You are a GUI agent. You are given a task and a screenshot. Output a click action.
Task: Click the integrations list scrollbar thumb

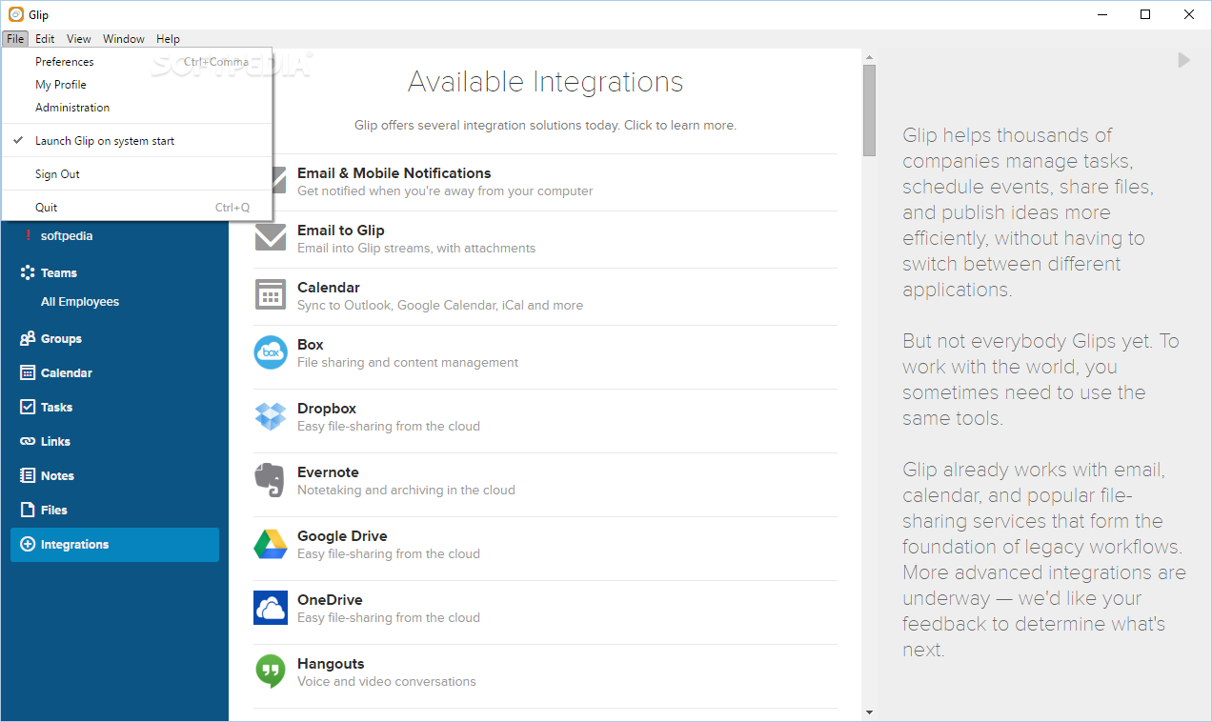click(869, 110)
